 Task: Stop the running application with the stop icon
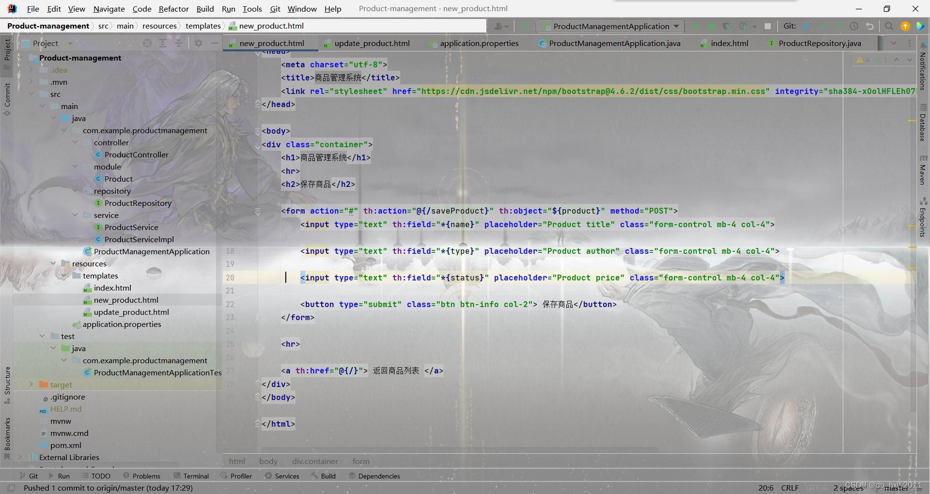768,26
